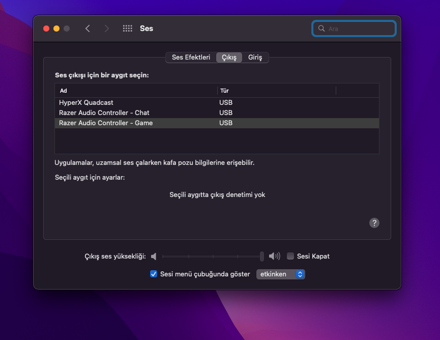Enable the Sesi Kapat mute checkbox
This screenshot has height=340, width=440.
click(x=290, y=257)
